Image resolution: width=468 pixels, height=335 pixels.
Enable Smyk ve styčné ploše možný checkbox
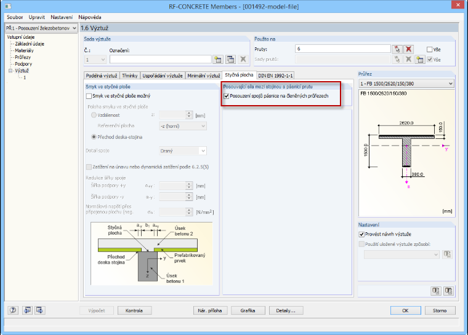click(89, 96)
